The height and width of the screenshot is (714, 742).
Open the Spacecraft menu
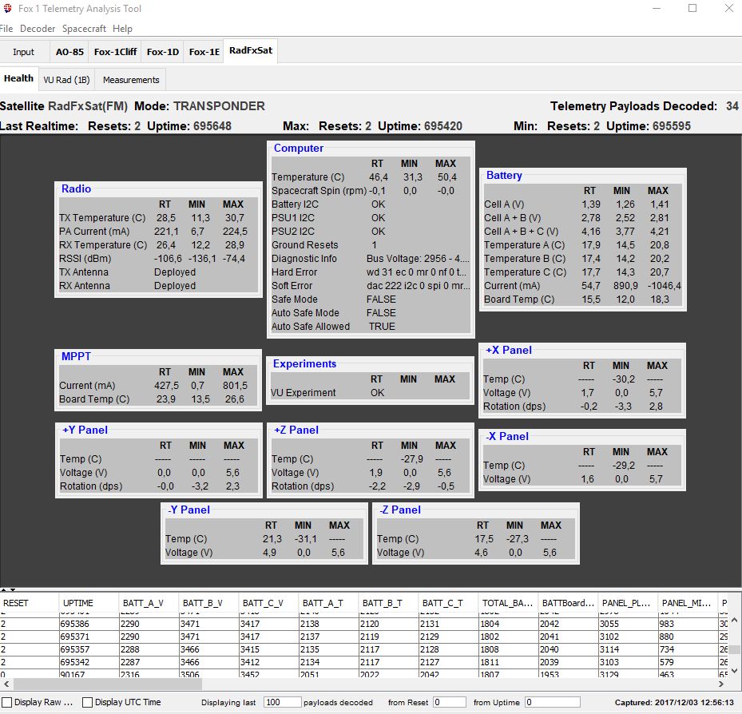pyautogui.click(x=85, y=29)
